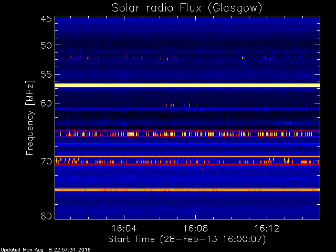Click the 55 frequency tick label
The image size is (336, 252).
pyautogui.click(x=46, y=75)
